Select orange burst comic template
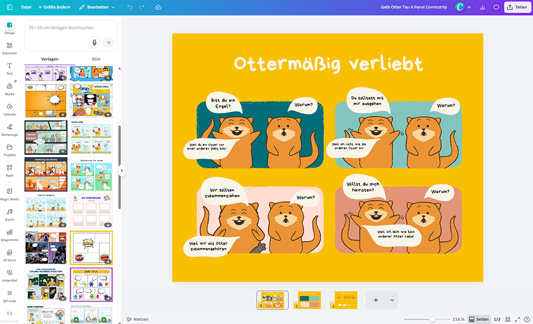This screenshot has width=533, height=324. point(46,101)
